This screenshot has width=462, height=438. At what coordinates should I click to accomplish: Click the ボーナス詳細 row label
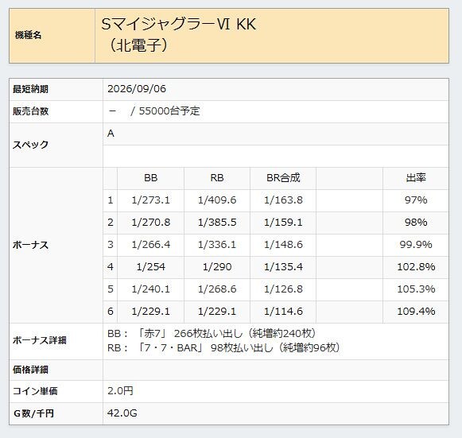(x=39, y=340)
